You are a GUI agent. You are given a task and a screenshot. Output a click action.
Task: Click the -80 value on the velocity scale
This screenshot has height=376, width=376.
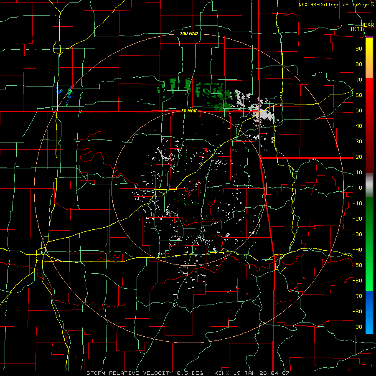pyautogui.click(x=357, y=312)
